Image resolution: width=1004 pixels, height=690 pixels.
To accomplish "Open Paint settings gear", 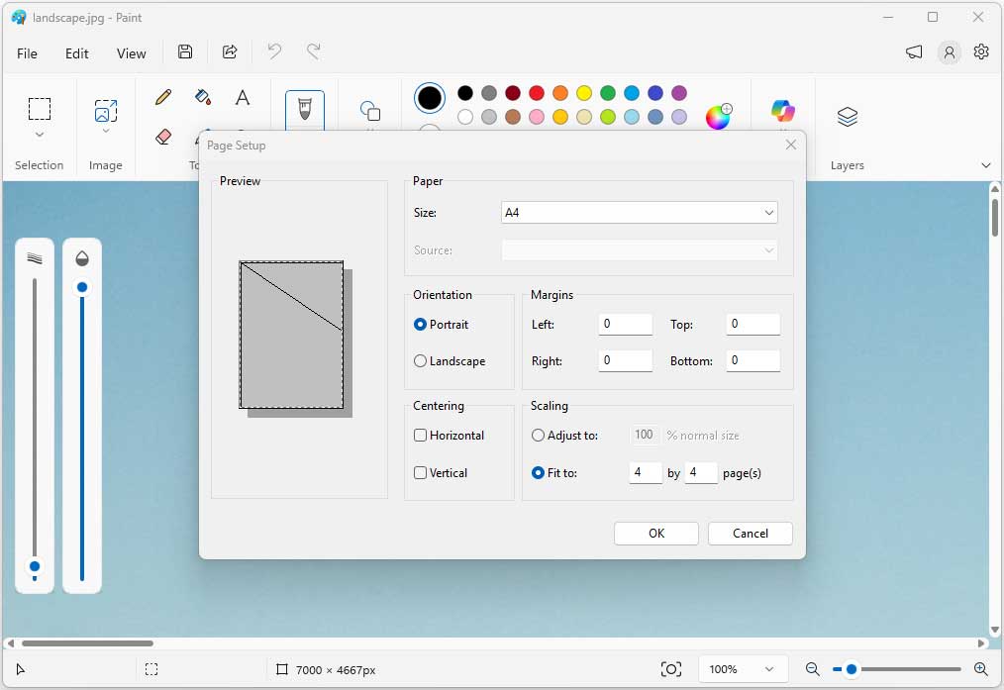I will (x=981, y=51).
